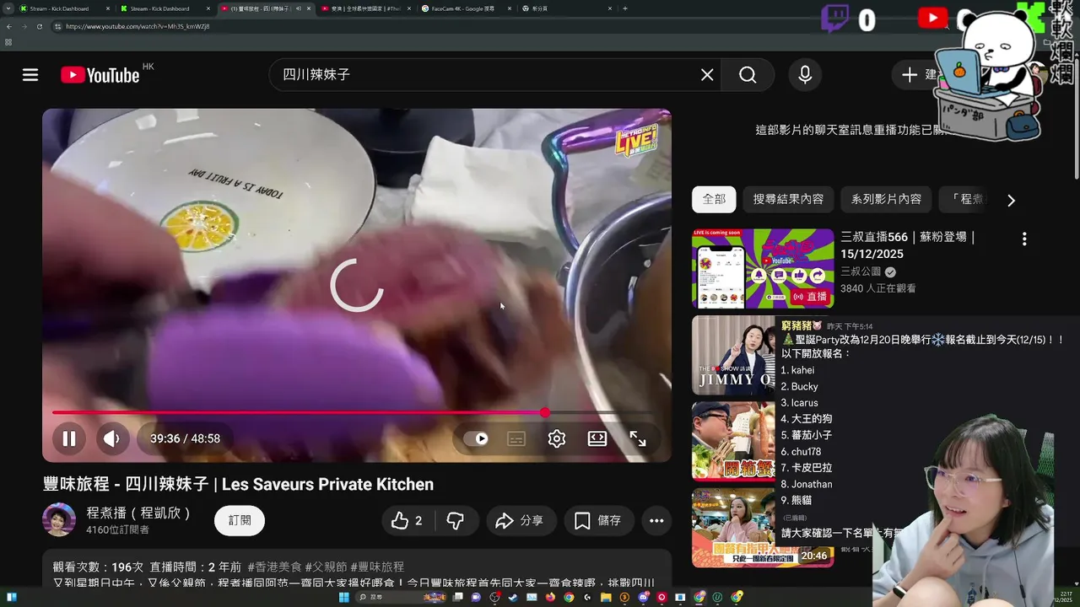Viewport: 1080px width, 607px height.
Task: Open the 開箱蟹 video thumbnail
Action: tap(733, 441)
